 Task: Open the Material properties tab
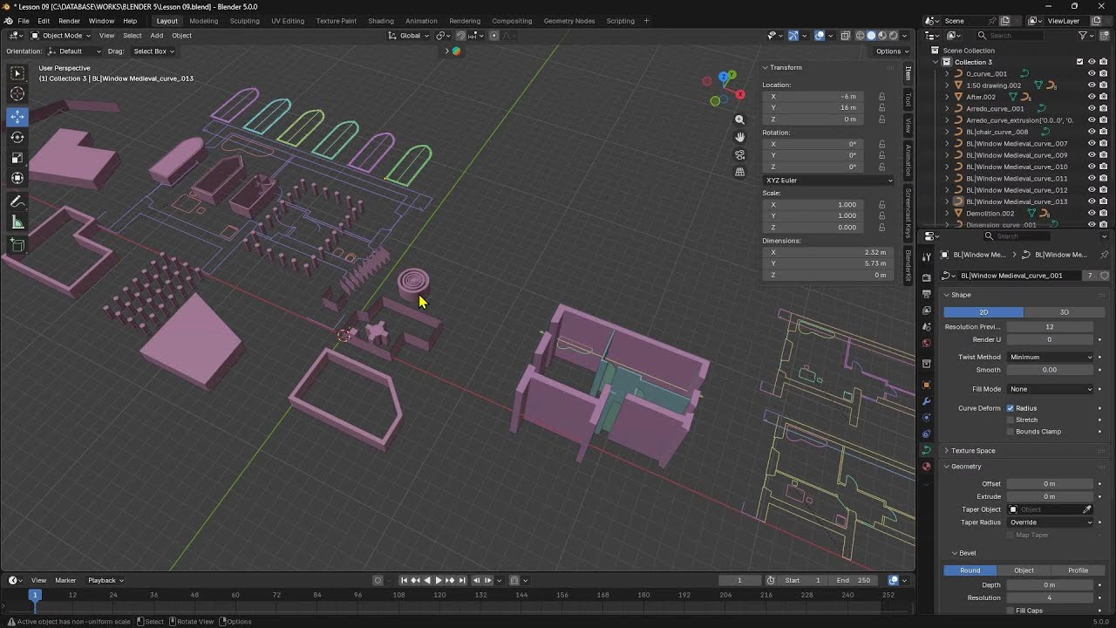pyautogui.click(x=926, y=467)
